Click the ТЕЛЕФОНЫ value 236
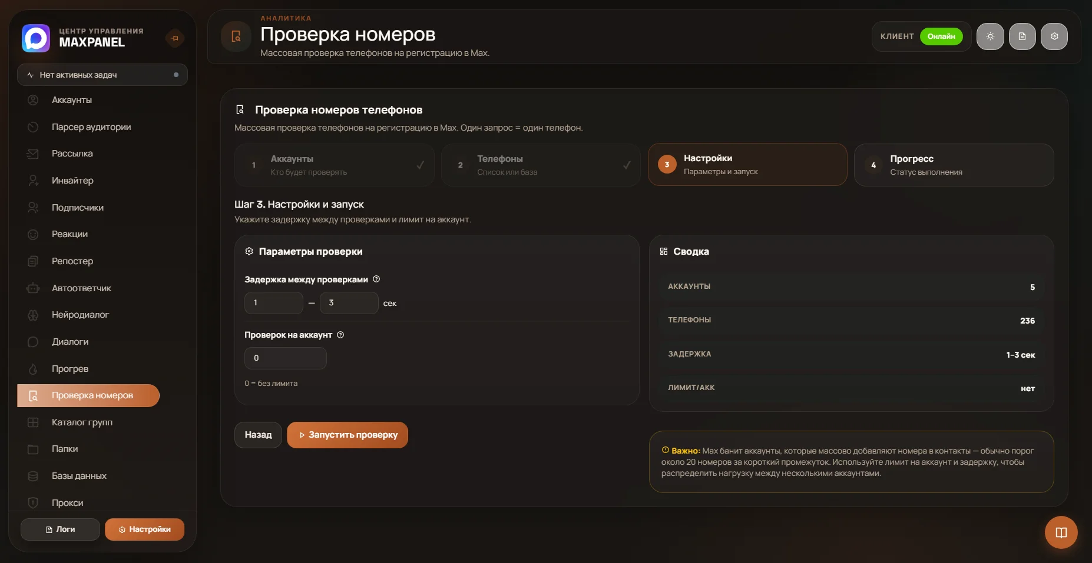Screen dimensions: 1092x563 [1027, 321]
